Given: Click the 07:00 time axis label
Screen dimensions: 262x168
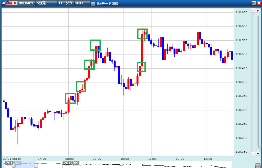Looking at the screenshot, I should point(42,159).
